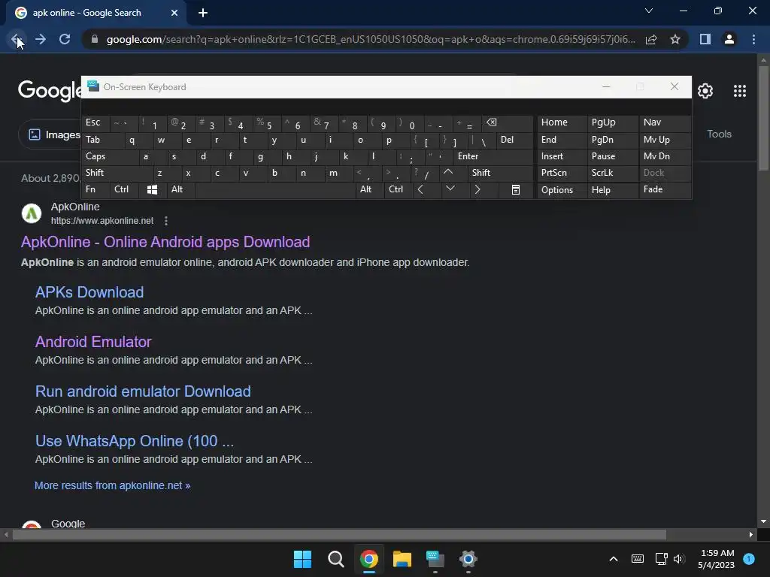This screenshot has height=577, width=770.
Task: Open Run android emulator Download link
Action: pos(143,391)
